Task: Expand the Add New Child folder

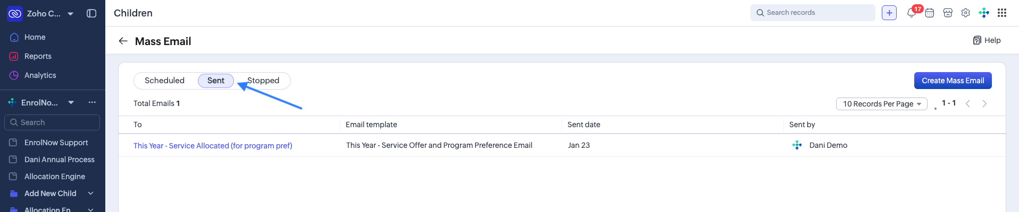Action: 90,193
